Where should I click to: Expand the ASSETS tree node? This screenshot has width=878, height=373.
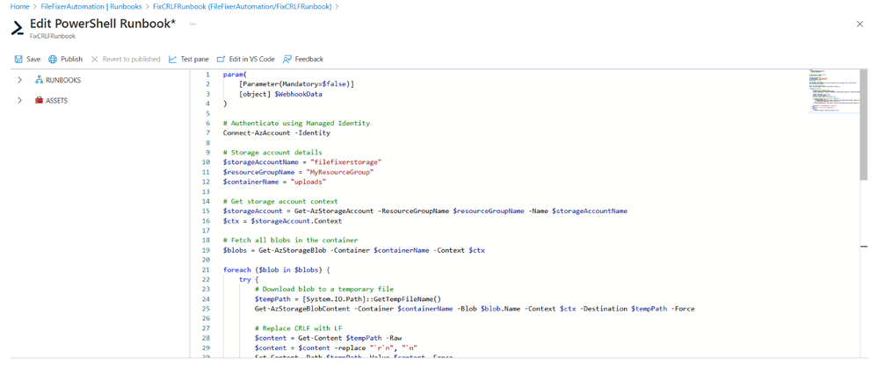point(19,101)
